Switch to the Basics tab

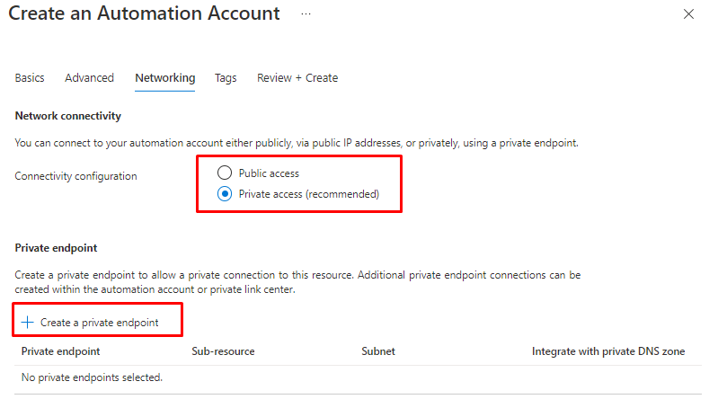30,78
